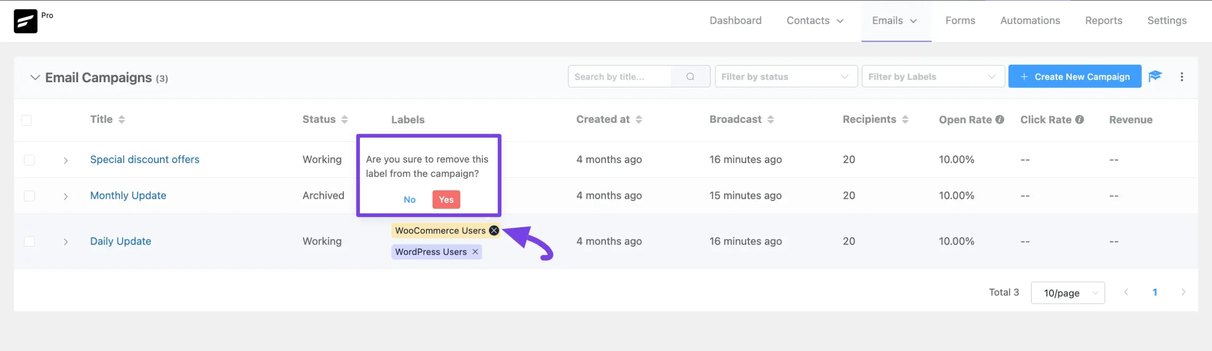Select the Special discount offers checkbox
This screenshot has height=351, width=1212.
[29, 160]
